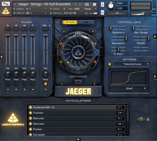Click the Options next page arrow
The height and width of the screenshot is (141, 157).
click(155, 76)
